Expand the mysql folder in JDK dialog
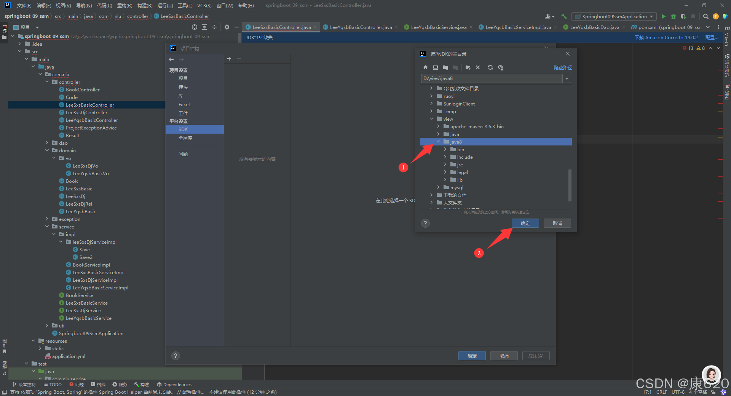This screenshot has width=731, height=396. click(x=438, y=187)
